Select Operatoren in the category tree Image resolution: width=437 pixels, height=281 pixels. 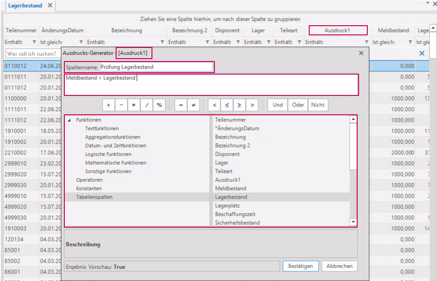click(x=89, y=180)
